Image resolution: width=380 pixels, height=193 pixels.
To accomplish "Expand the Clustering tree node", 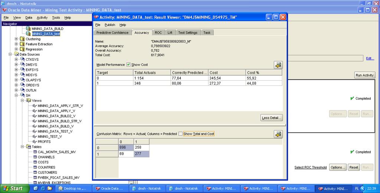I will [16, 39].
